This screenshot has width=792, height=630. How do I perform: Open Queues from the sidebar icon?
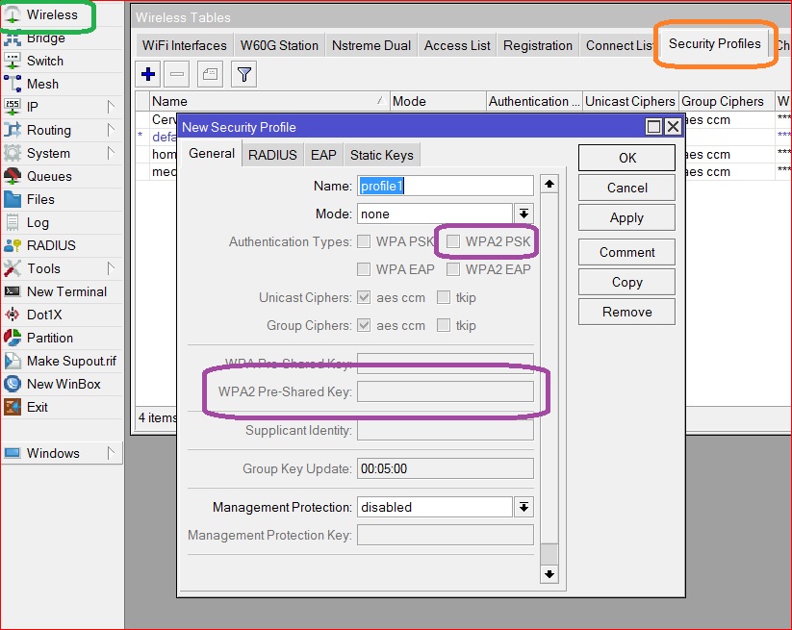tap(13, 176)
